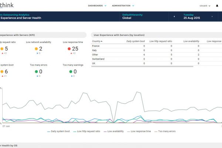Image resolution: width=222 pixels, height=148 pixels.
Task: Click orange system boot indicator dot
Action: [x=2, y=71]
